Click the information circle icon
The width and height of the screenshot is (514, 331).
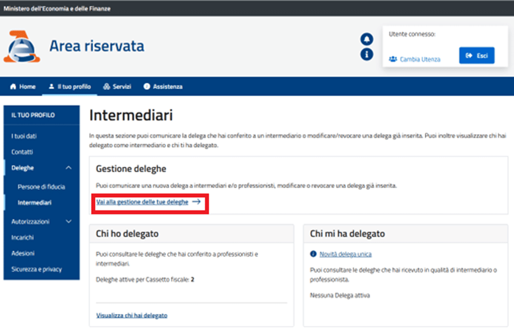pyautogui.click(x=366, y=54)
